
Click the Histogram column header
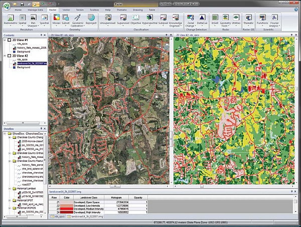pyautogui.click(x=116, y=197)
